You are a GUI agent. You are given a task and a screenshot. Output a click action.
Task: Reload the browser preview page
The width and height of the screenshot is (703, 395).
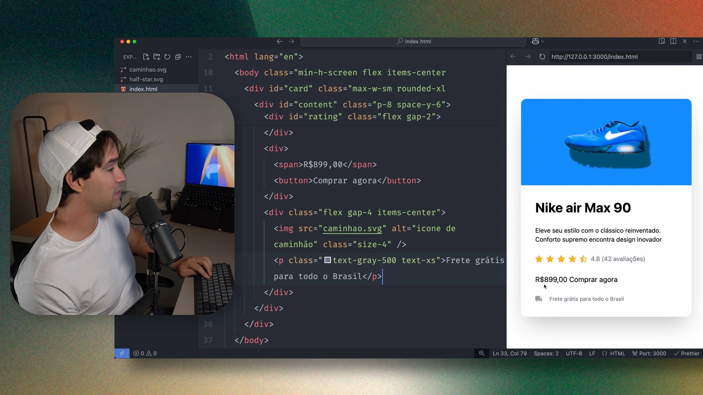[x=542, y=57]
